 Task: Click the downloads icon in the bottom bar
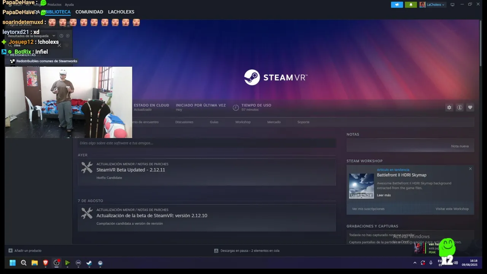point(216,251)
